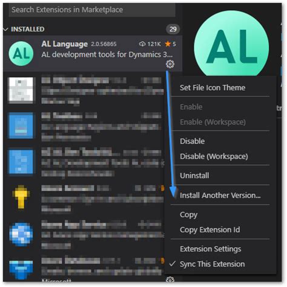Image resolution: width=287 pixels, height=287 pixels.
Task: Select Disable in the context menu
Action: coord(192,141)
